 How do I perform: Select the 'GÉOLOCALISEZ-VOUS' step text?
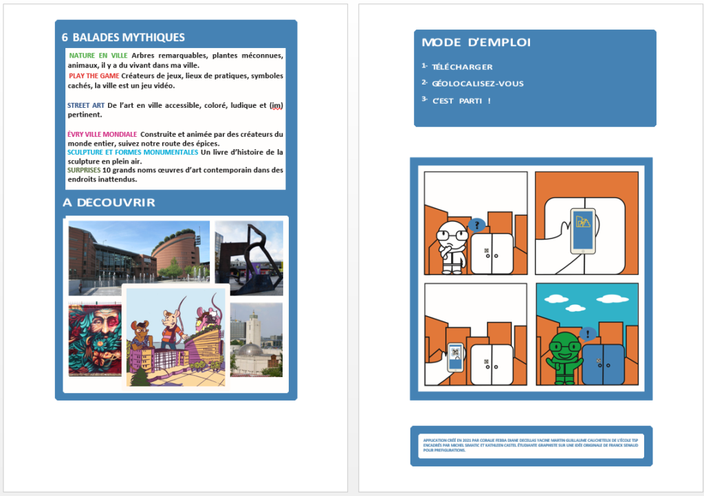(x=478, y=83)
